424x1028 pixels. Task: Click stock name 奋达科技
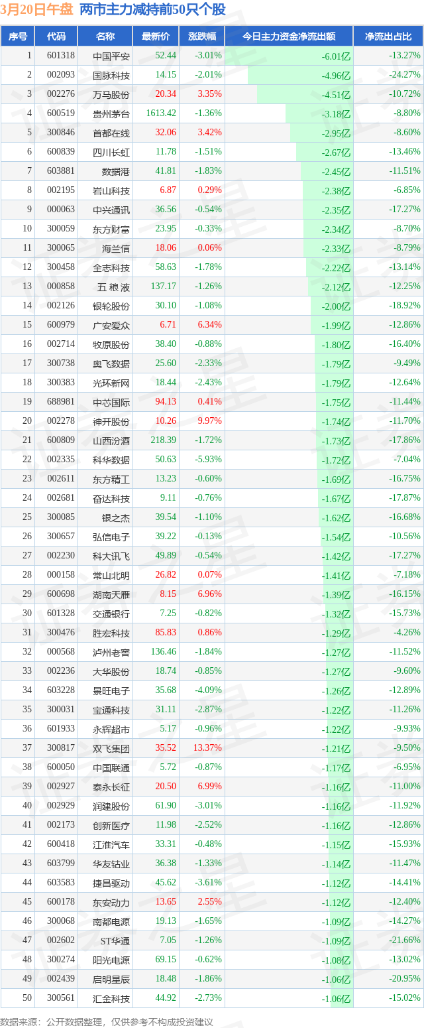pos(112,498)
